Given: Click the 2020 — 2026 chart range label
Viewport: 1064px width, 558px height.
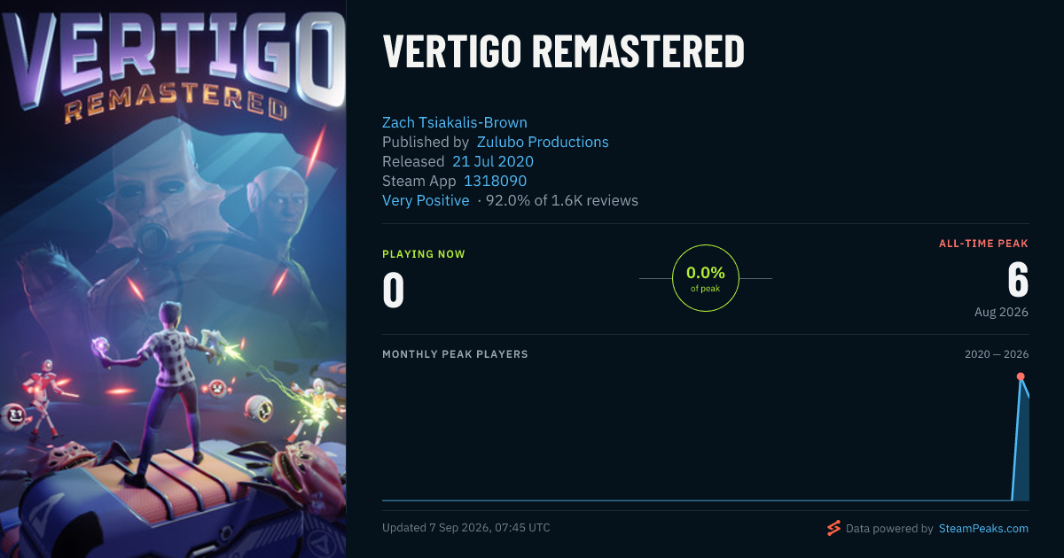Looking at the screenshot, I should pos(997,354).
